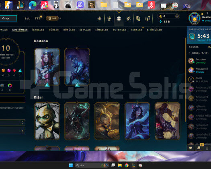The image size is (211, 169).
Task: Open the notifications panel icon with badge
Action: coord(199,148)
